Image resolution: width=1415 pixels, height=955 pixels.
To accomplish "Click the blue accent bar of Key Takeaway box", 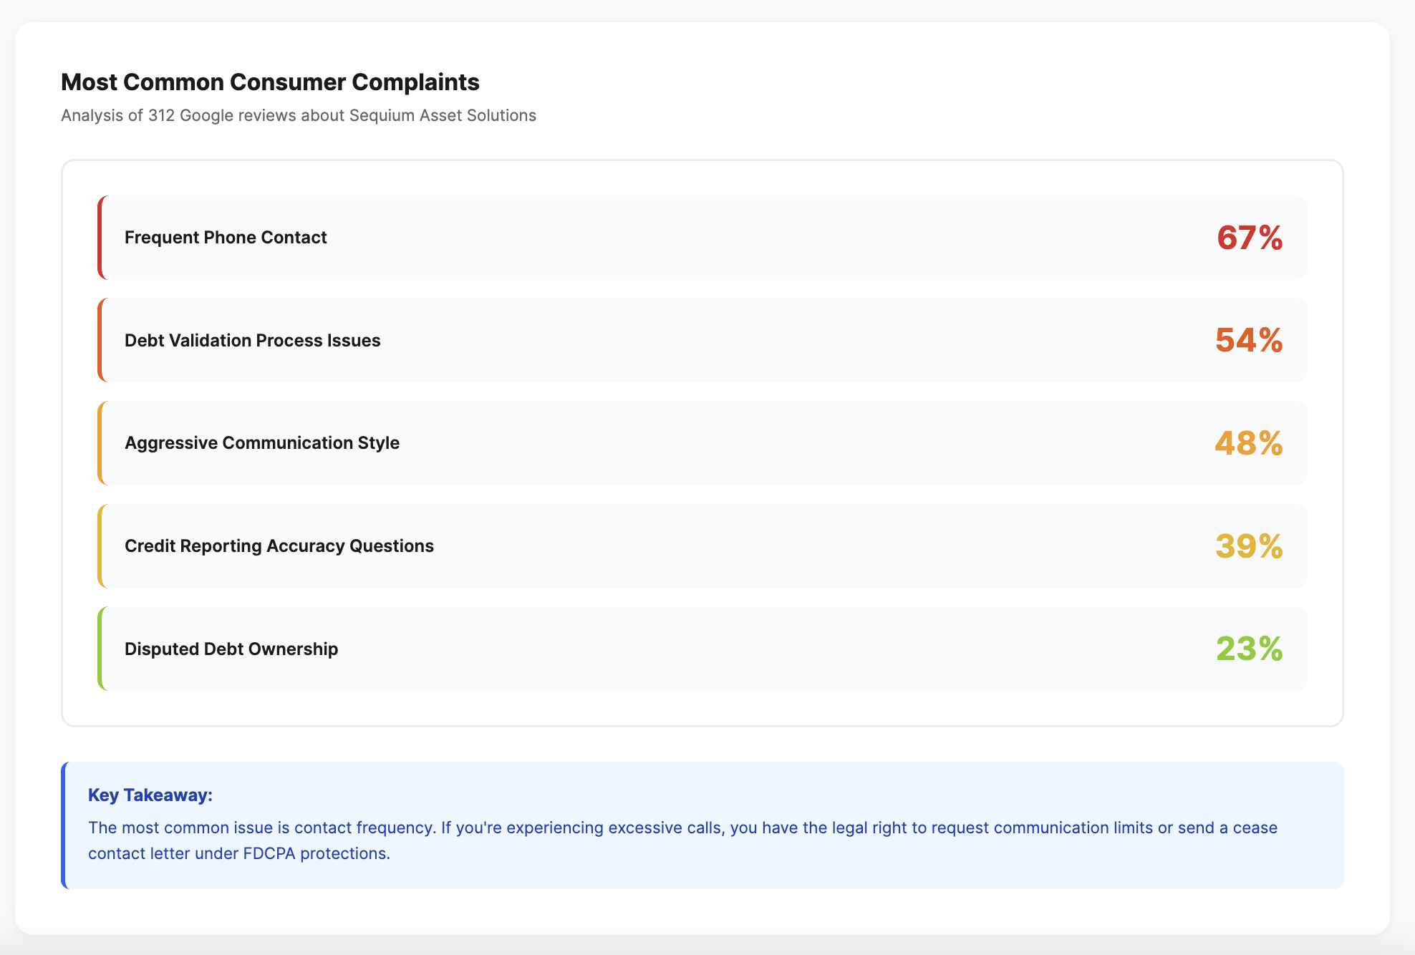I will tap(64, 825).
